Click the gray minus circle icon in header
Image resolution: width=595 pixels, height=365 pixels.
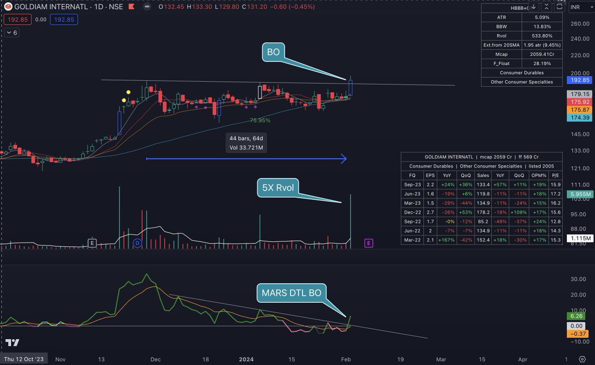(x=147, y=7)
